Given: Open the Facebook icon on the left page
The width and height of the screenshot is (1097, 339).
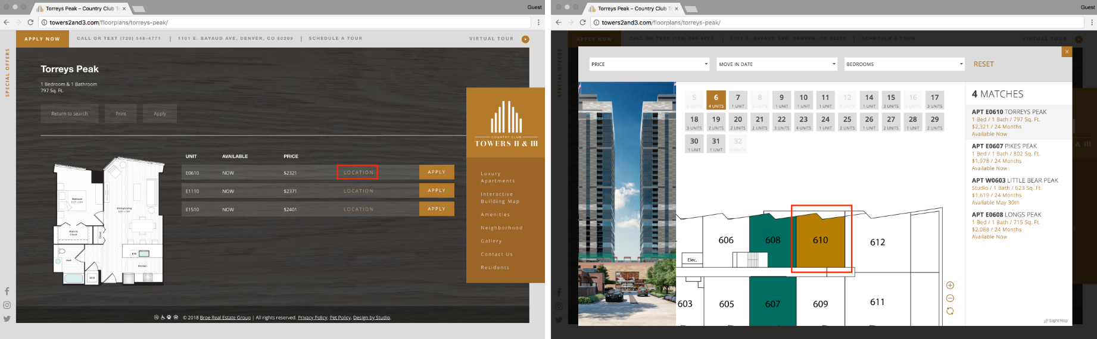Looking at the screenshot, I should point(7,291).
